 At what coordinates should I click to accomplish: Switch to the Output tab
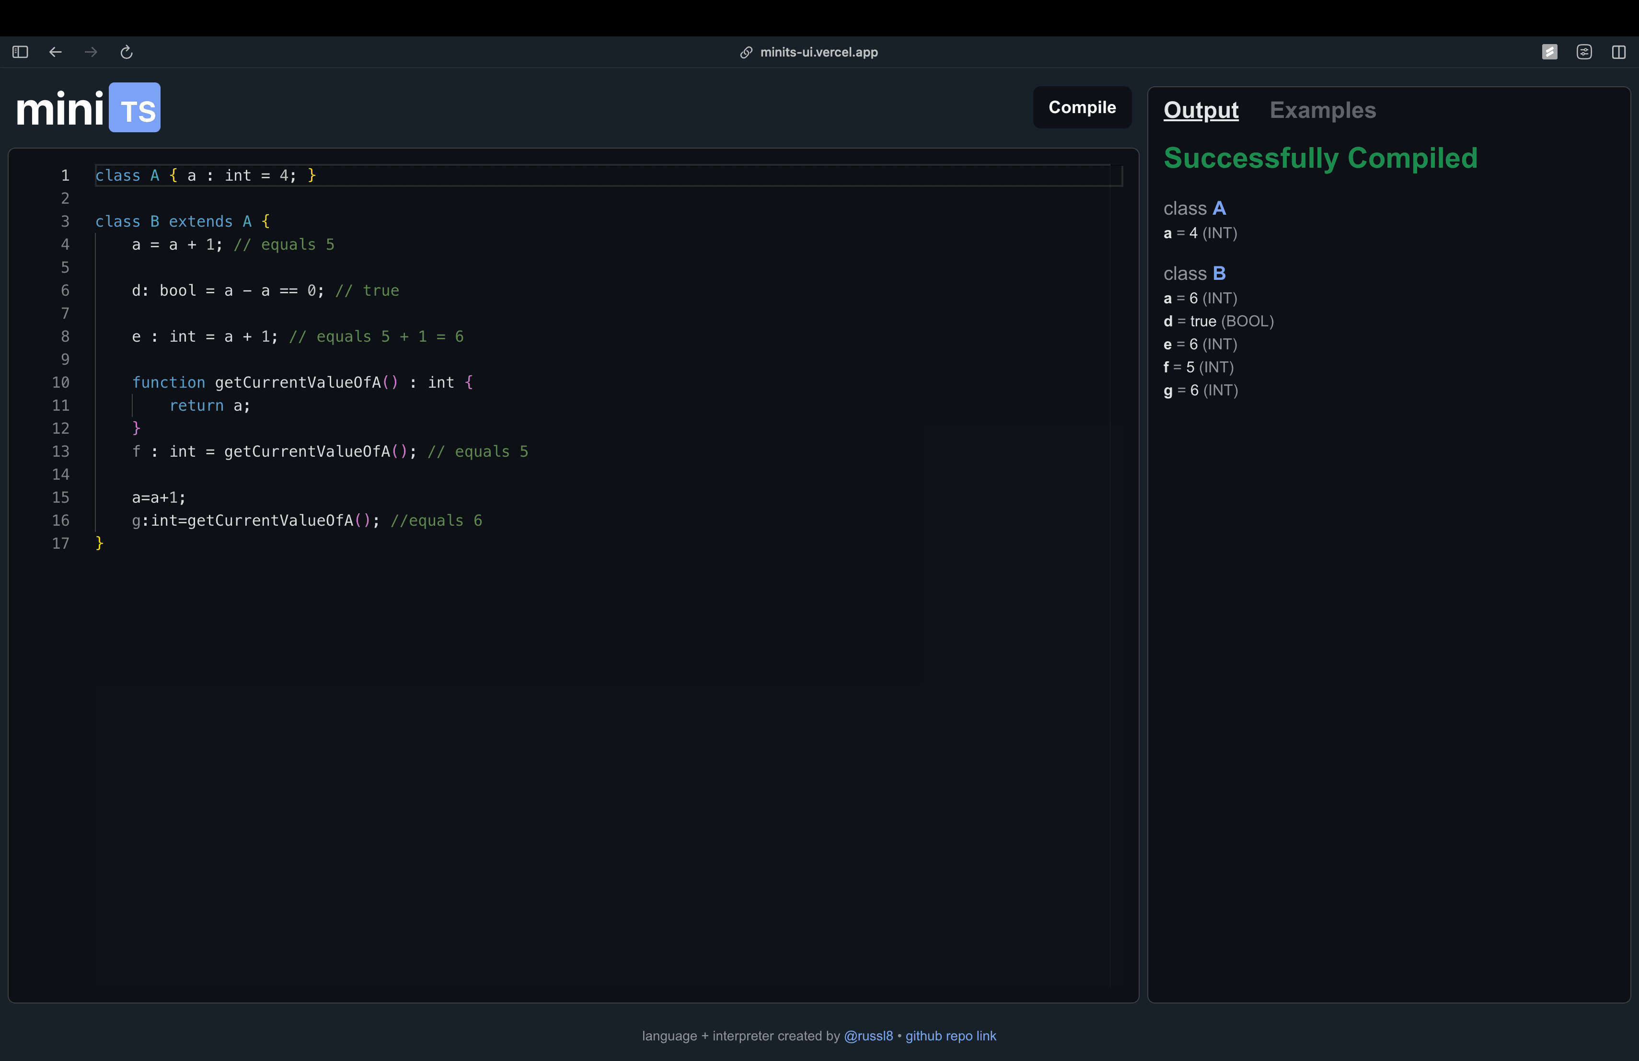click(x=1201, y=110)
